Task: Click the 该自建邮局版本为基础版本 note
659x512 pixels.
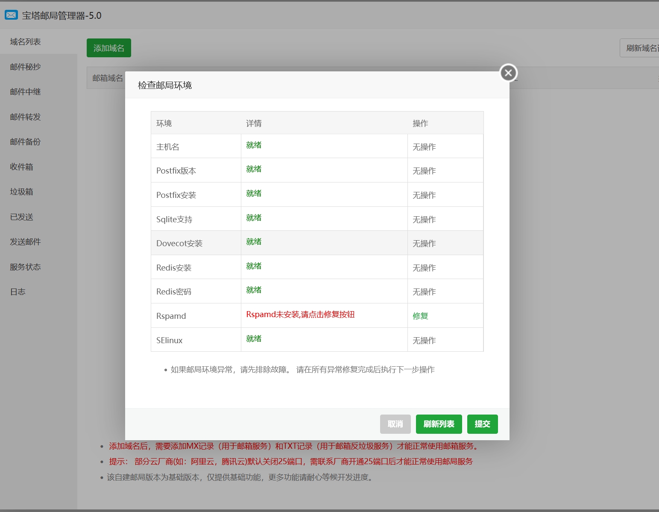Action: (241, 477)
